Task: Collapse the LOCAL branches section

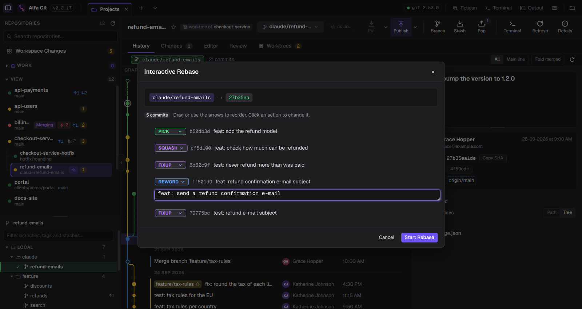Action: pos(7,247)
